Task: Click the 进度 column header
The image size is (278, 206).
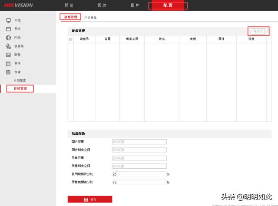Action: tap(251, 39)
